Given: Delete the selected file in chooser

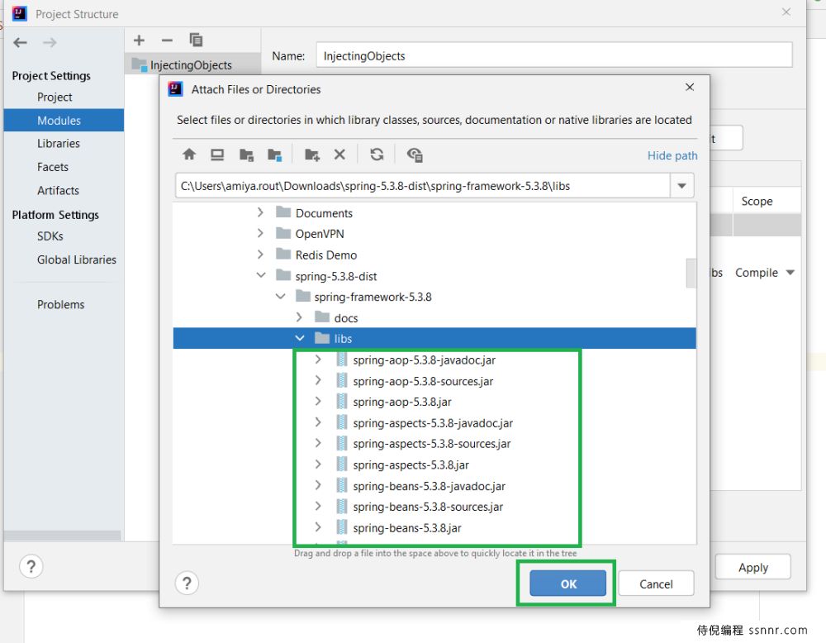Looking at the screenshot, I should pyautogui.click(x=339, y=155).
